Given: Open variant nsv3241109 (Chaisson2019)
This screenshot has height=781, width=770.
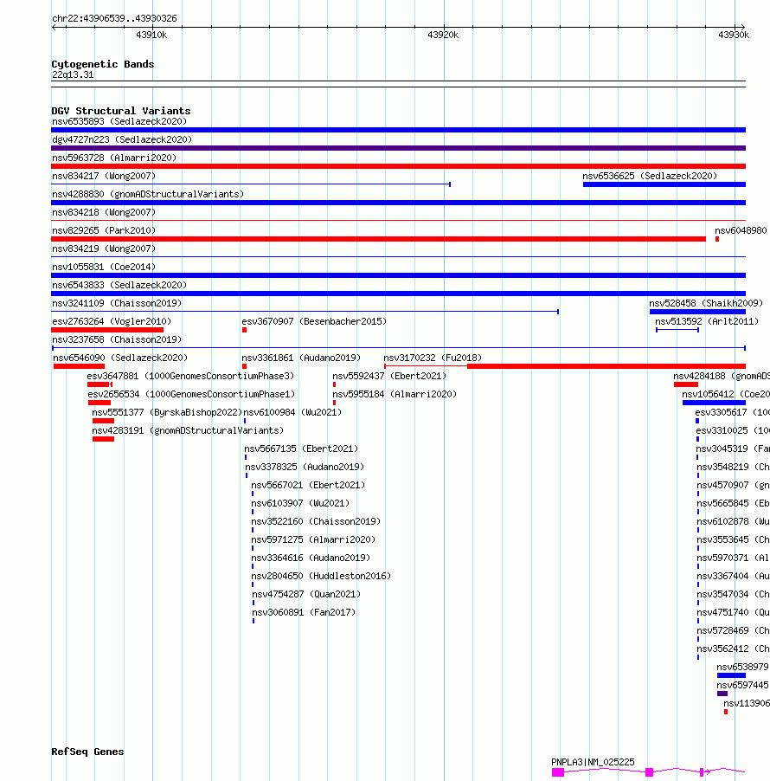Looking at the screenshot, I should [117, 303].
